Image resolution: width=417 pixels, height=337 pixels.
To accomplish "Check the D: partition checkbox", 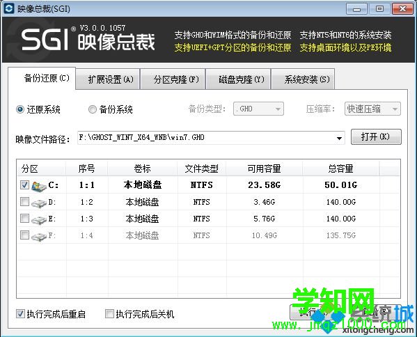I will coord(25,202).
